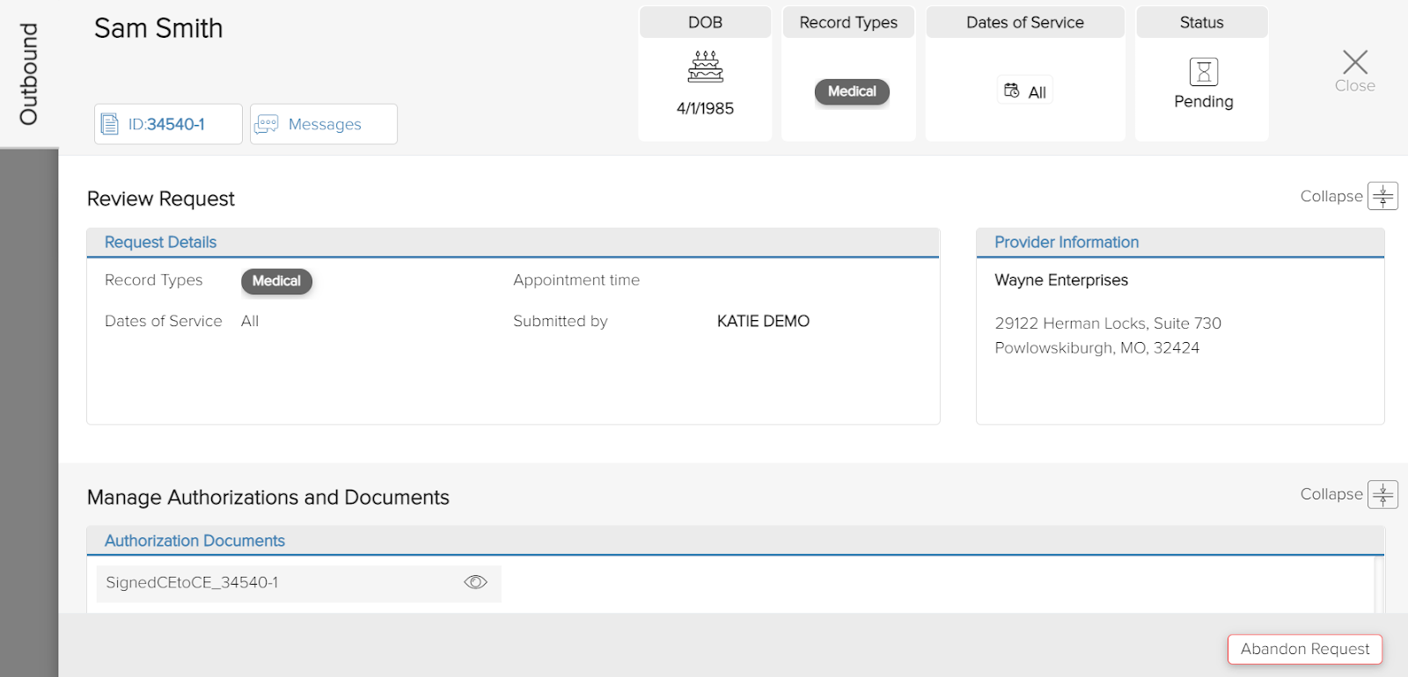This screenshot has width=1408, height=677.
Task: Click the Dates of Service column header
Action: click(x=1025, y=22)
